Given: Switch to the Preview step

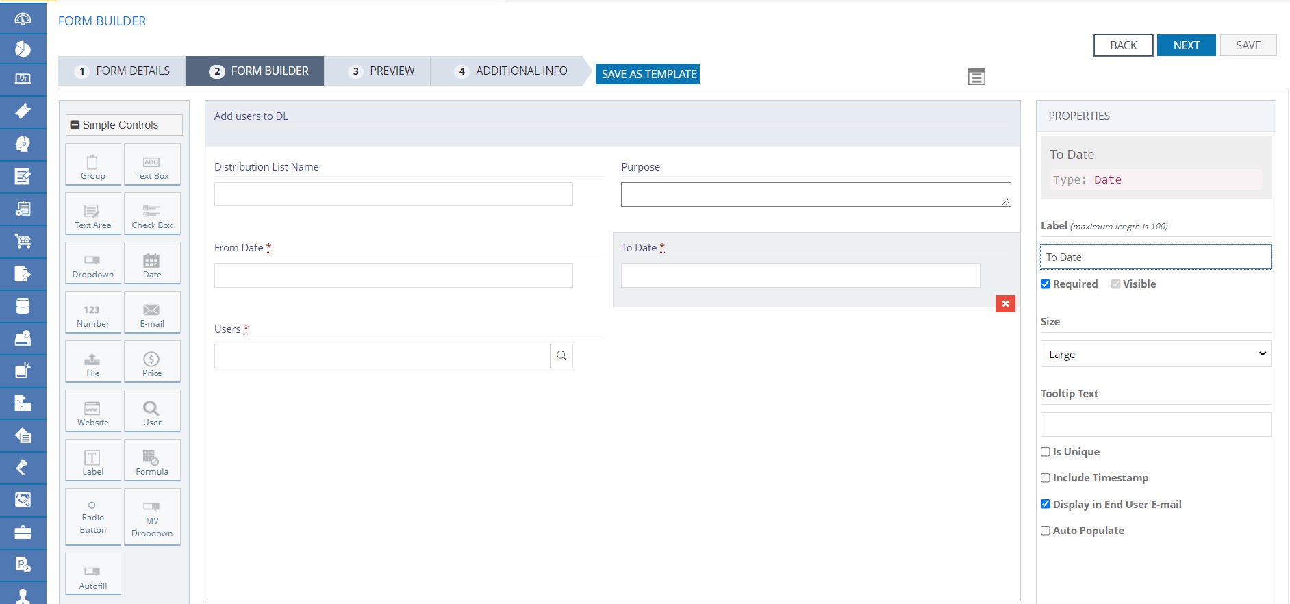Looking at the screenshot, I should (x=377, y=71).
